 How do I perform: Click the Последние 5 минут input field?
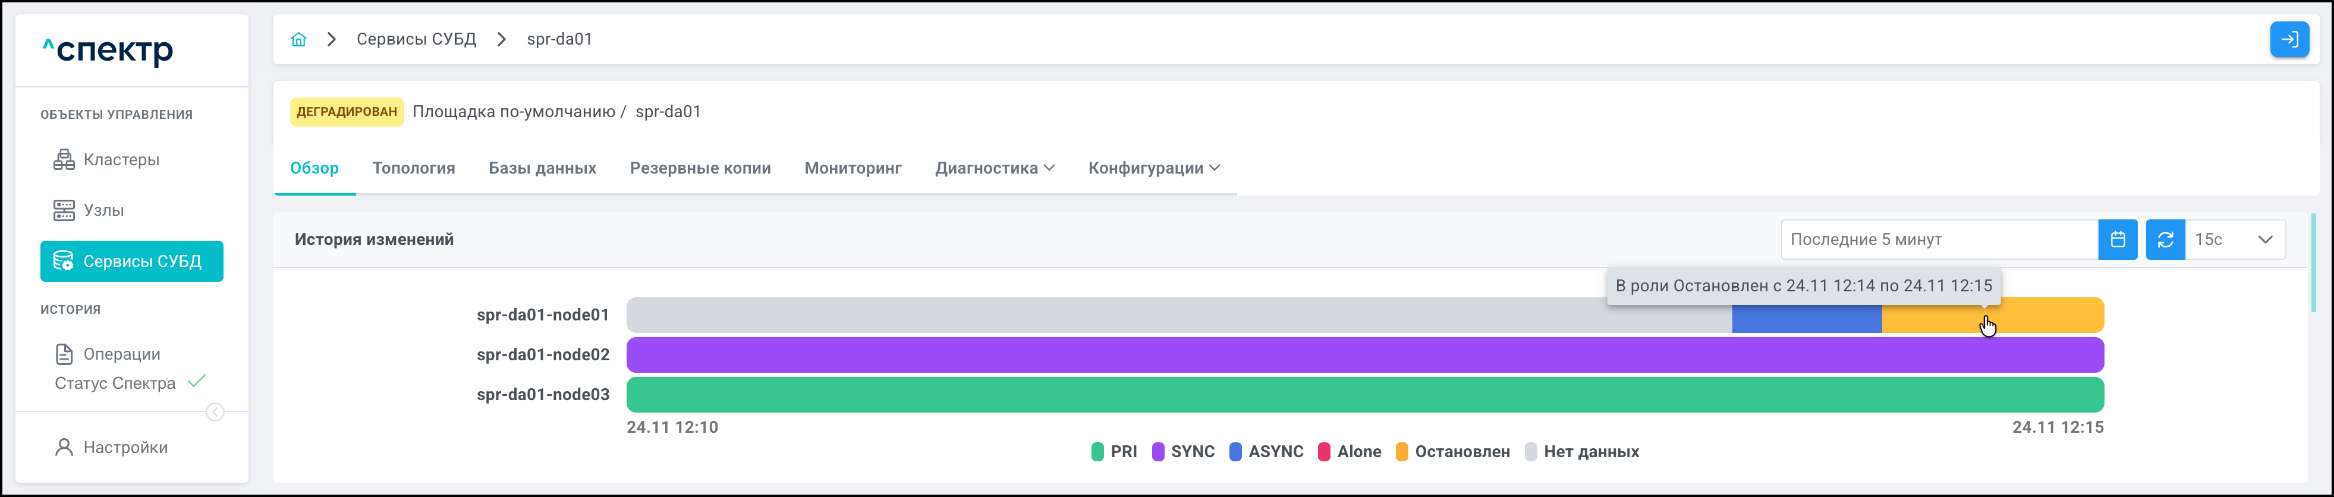[x=1939, y=240]
